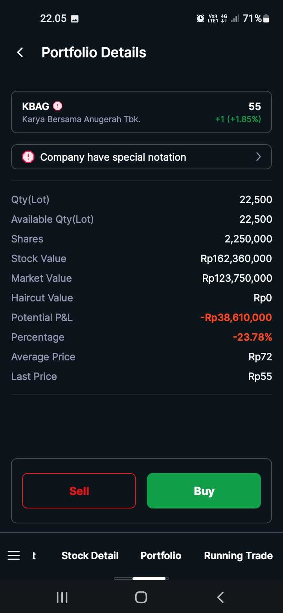283x613 pixels.
Task: Expand the special notation chevron arrow
Action: tap(258, 157)
